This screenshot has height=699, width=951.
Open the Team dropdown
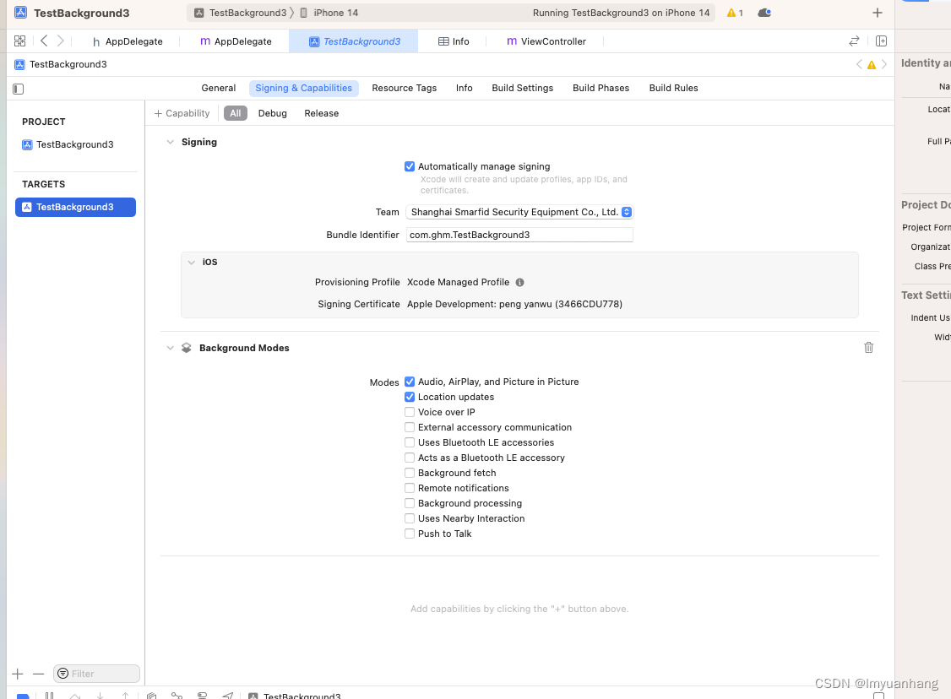pos(519,212)
